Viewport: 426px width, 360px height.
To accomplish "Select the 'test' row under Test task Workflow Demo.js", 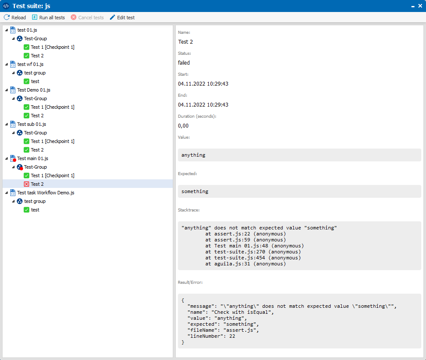I will [35, 210].
